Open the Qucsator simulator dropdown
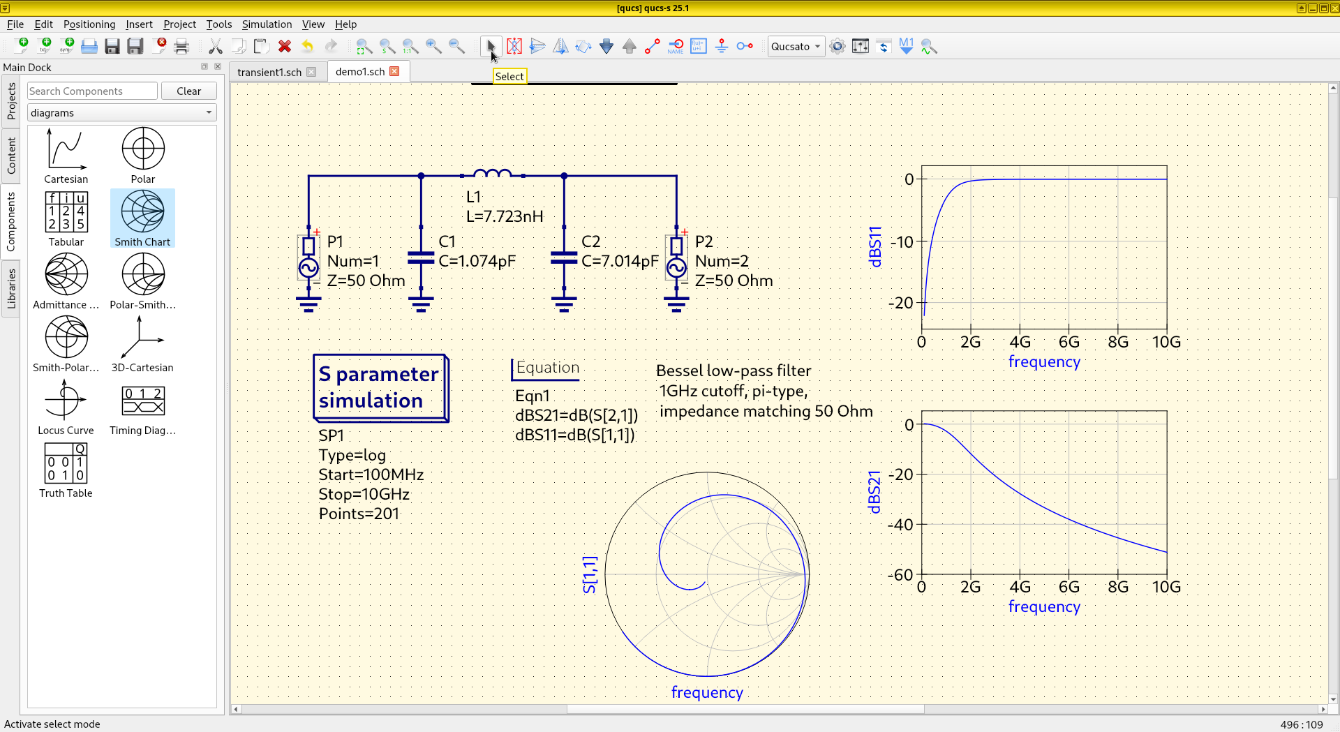The height and width of the screenshot is (732, 1340). [x=796, y=47]
